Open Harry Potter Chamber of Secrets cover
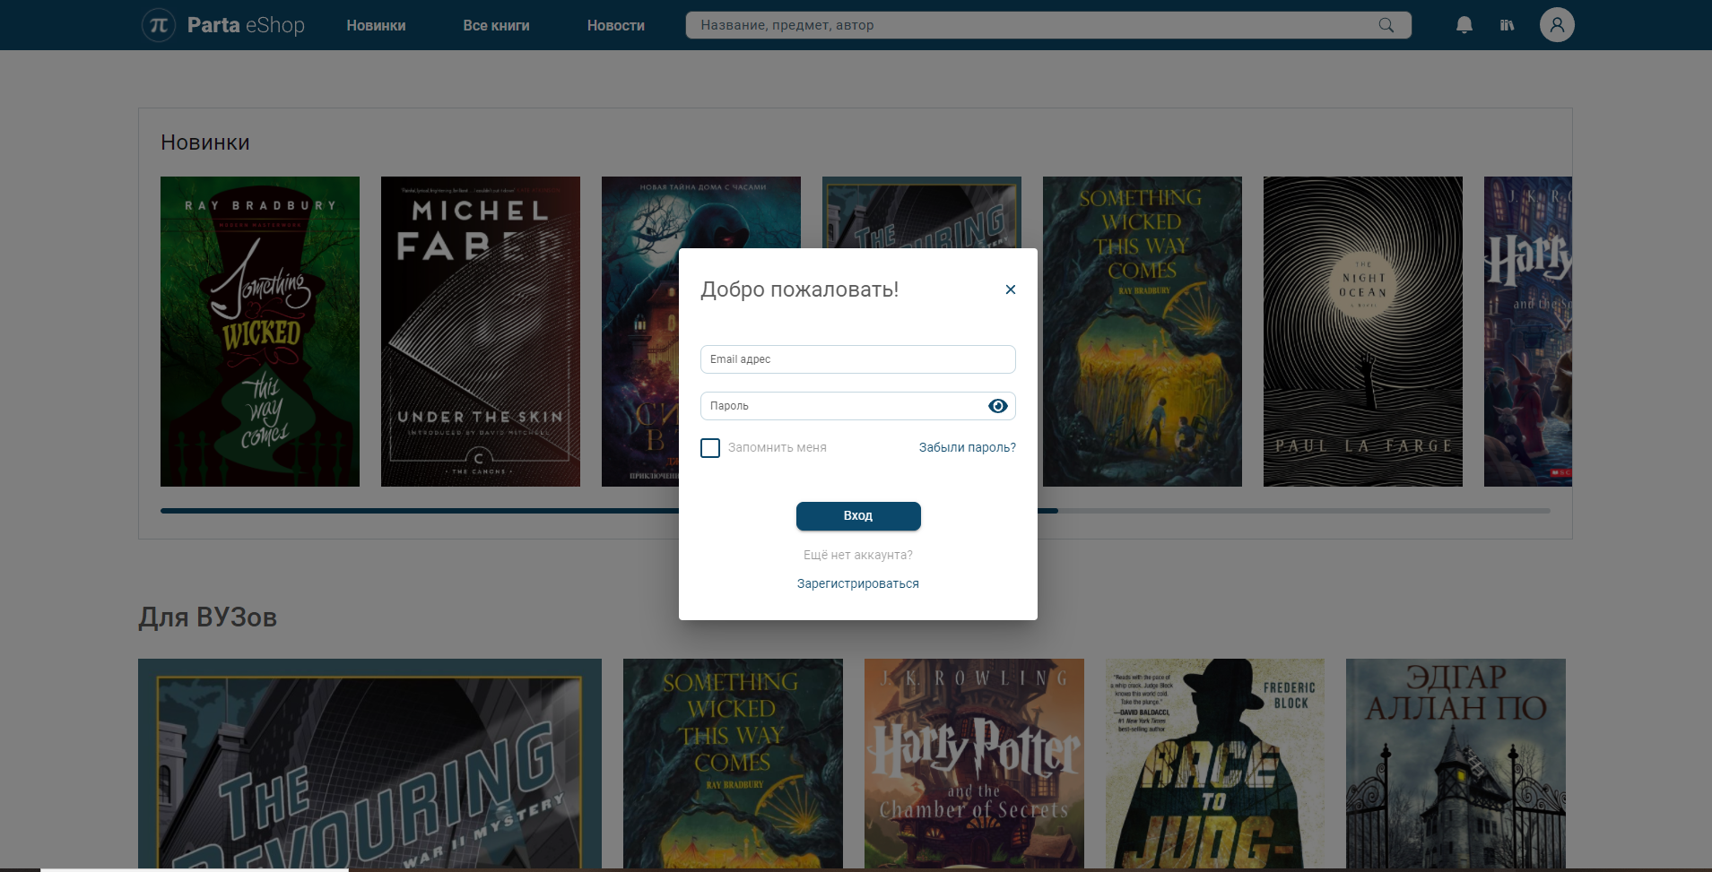Image resolution: width=1712 pixels, height=872 pixels. tap(974, 764)
